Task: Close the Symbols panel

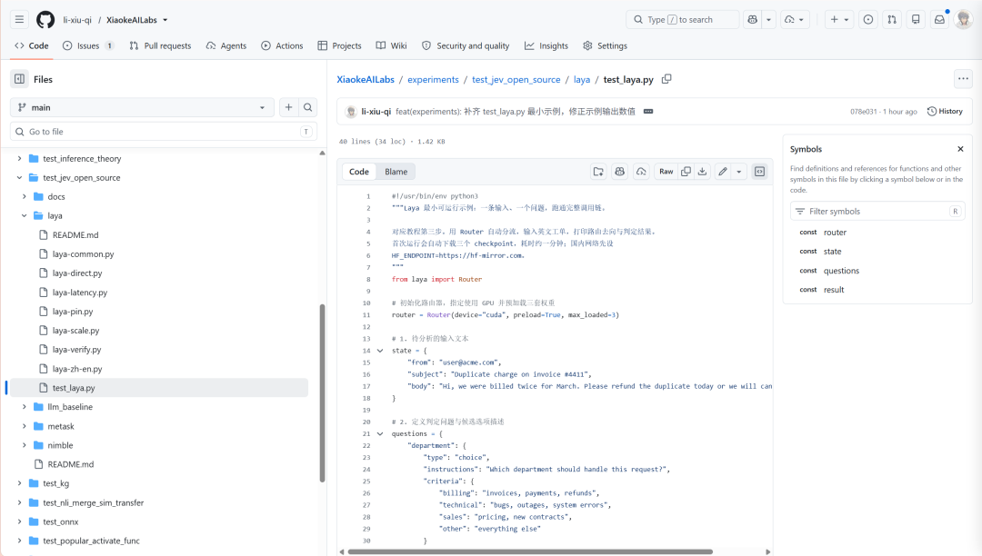Action: [960, 149]
